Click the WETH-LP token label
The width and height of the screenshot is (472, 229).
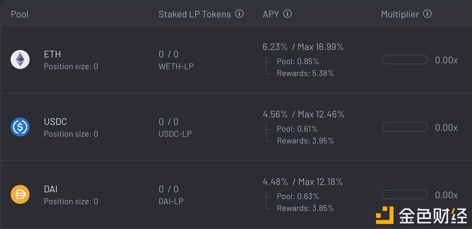176,66
